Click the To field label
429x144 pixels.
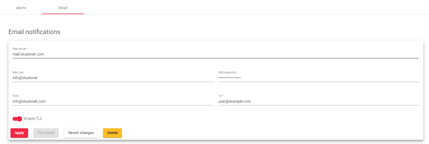[x=220, y=96]
